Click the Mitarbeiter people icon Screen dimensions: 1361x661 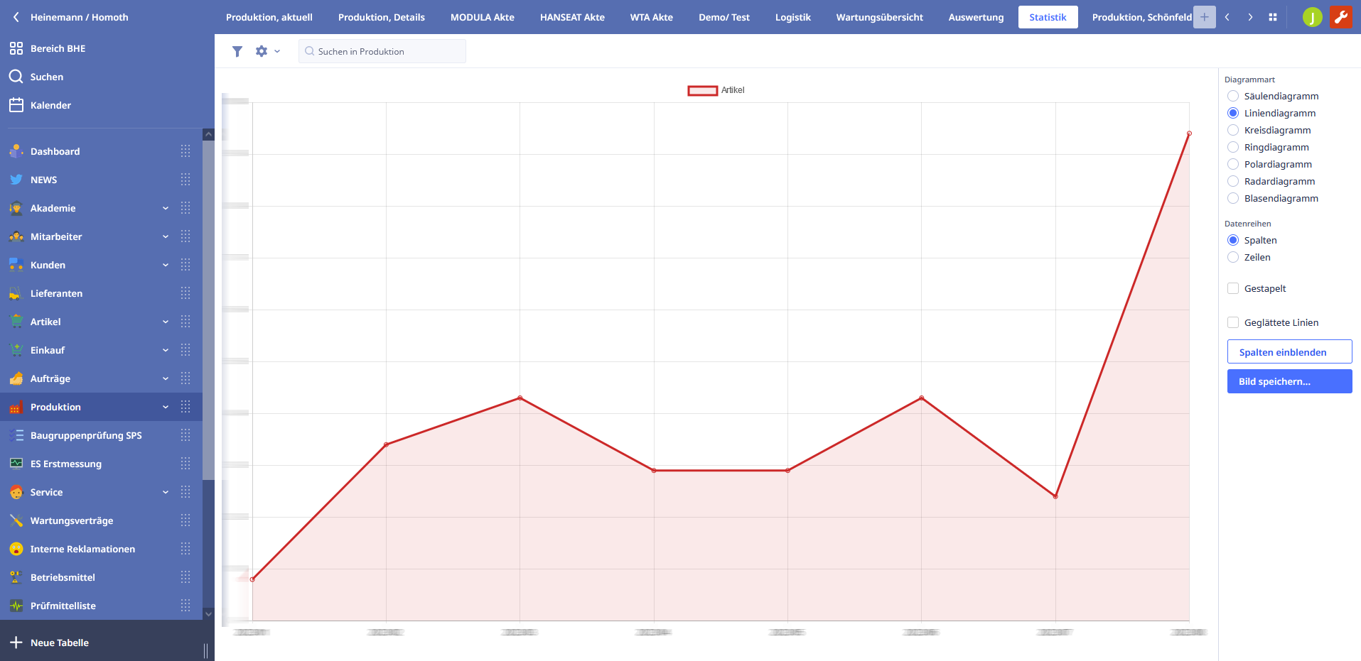point(16,236)
